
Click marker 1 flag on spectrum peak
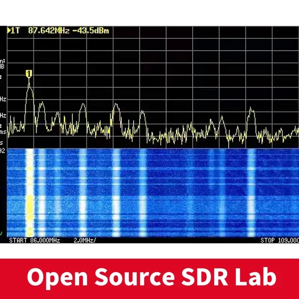click(29, 74)
